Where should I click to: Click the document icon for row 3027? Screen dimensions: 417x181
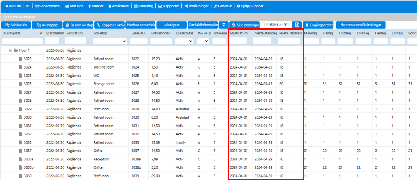(20, 92)
